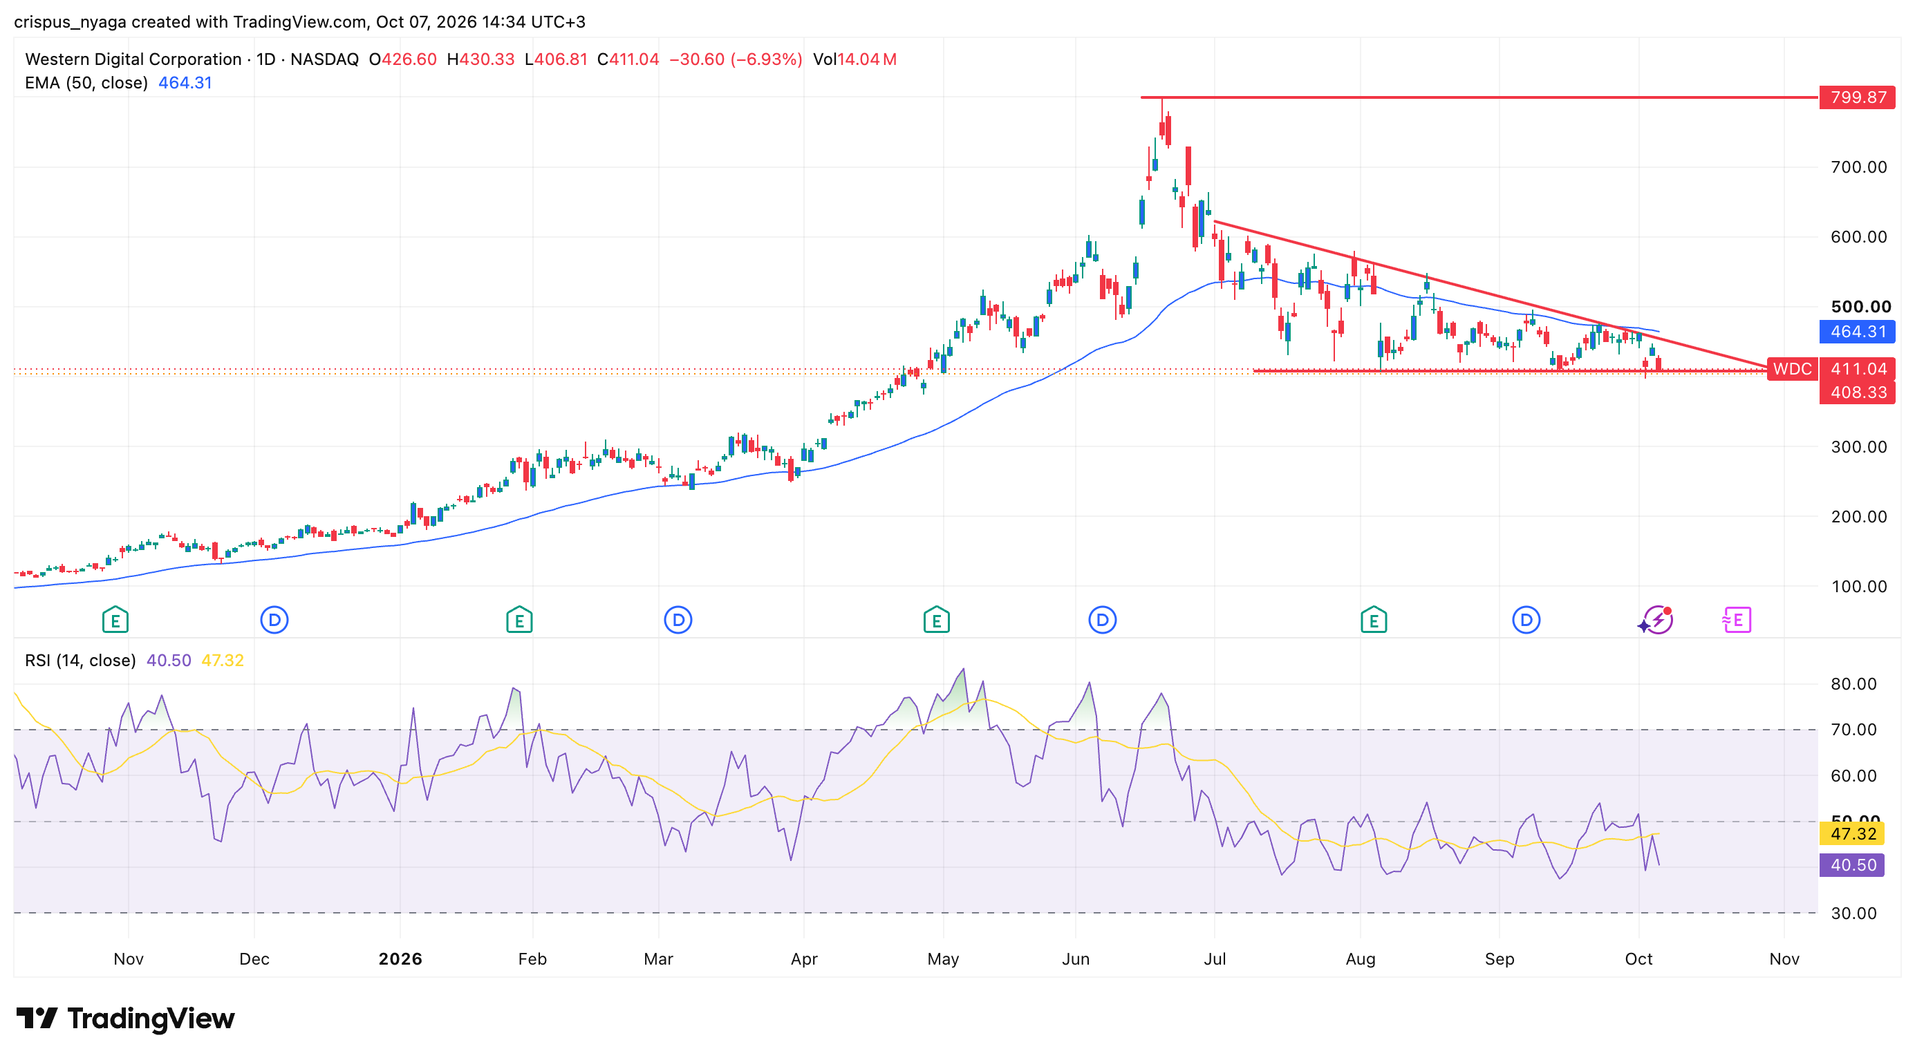
Task: Click the November earnings E marker
Action: (x=115, y=620)
